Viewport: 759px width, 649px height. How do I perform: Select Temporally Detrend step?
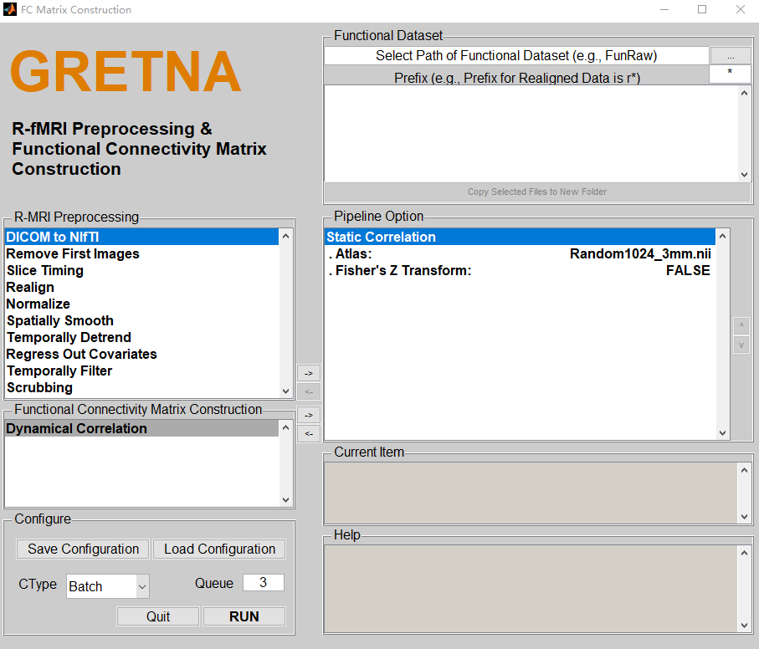(x=141, y=338)
